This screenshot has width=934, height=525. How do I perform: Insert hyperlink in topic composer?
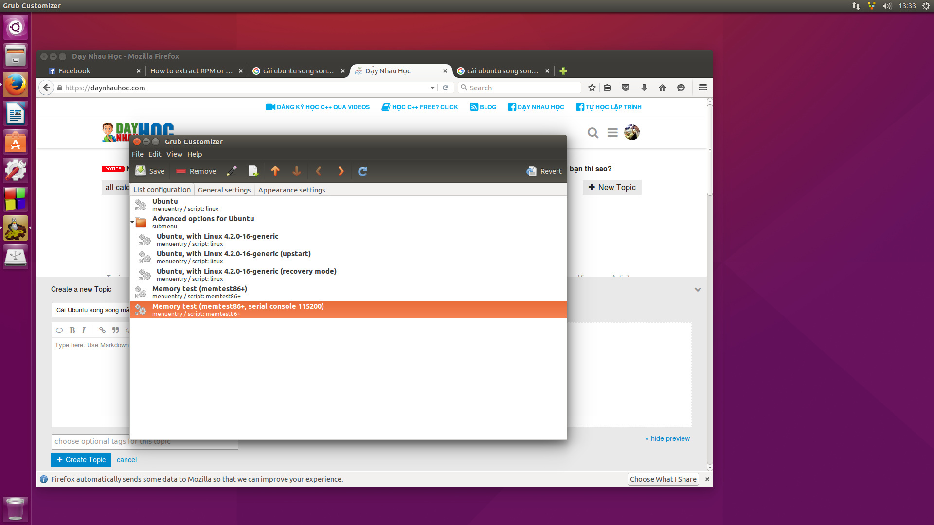coord(102,330)
